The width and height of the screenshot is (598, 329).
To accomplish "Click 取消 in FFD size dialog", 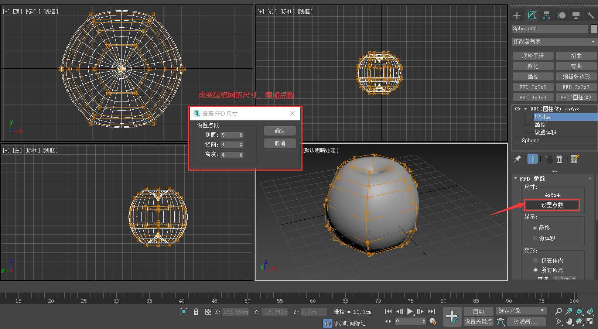I will (280, 143).
